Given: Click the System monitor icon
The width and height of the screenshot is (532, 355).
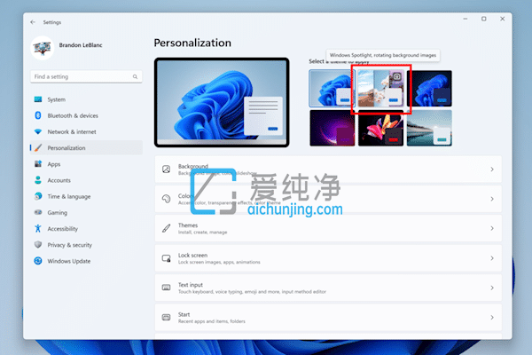Looking at the screenshot, I should pos(38,99).
